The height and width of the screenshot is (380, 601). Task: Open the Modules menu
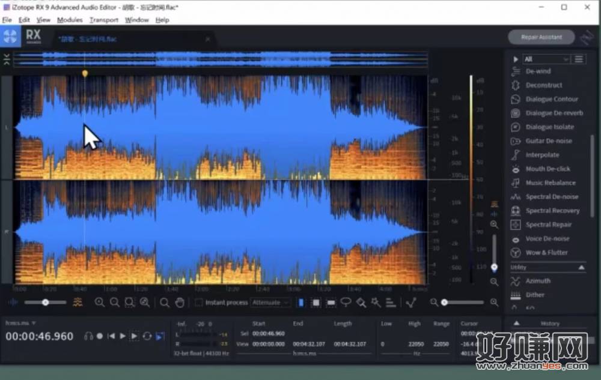(70, 20)
